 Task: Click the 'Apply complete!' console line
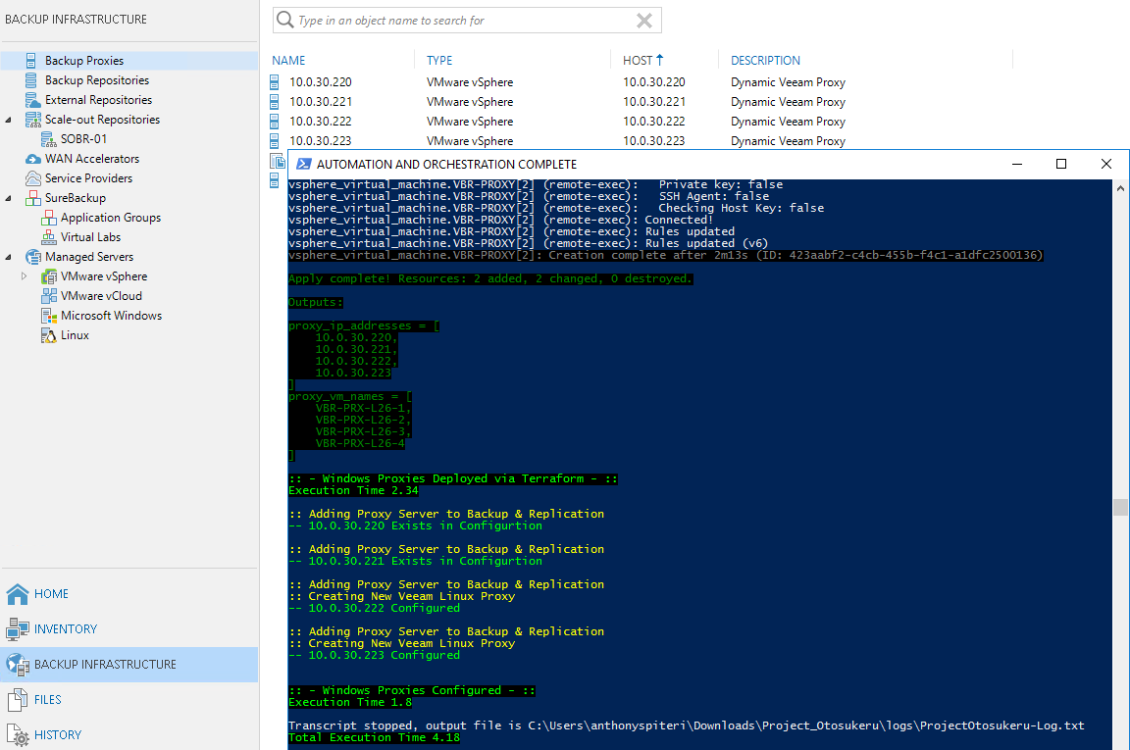(x=490, y=278)
